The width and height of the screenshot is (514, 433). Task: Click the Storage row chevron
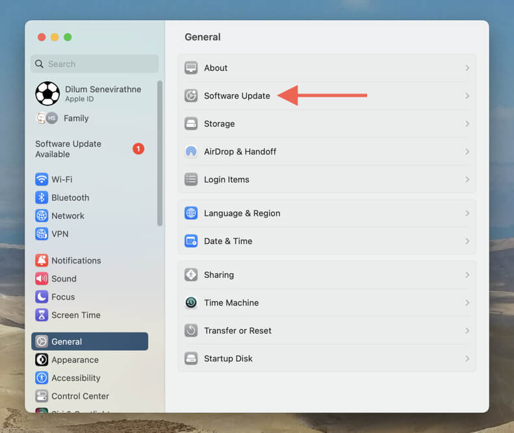pyautogui.click(x=467, y=123)
